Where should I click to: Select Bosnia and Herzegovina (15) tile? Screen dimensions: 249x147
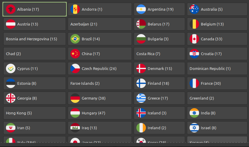pyautogui.click(x=35, y=39)
